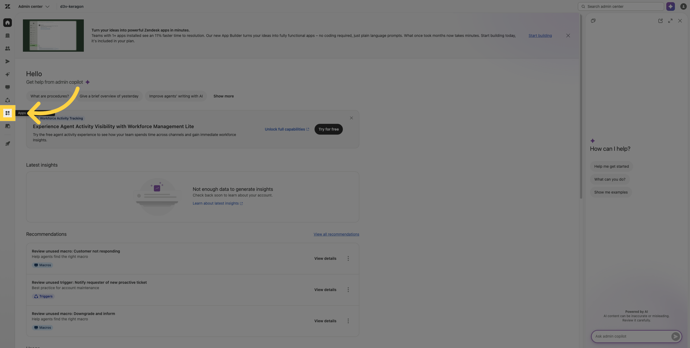
Task: Click 'Not enough data to generate insights' text
Action: pos(233,189)
